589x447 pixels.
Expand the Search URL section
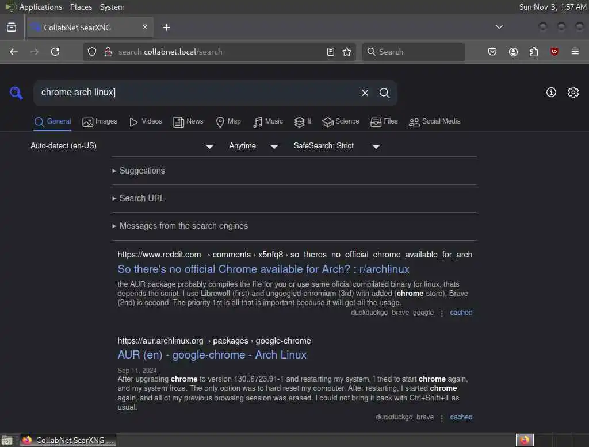[138, 198]
